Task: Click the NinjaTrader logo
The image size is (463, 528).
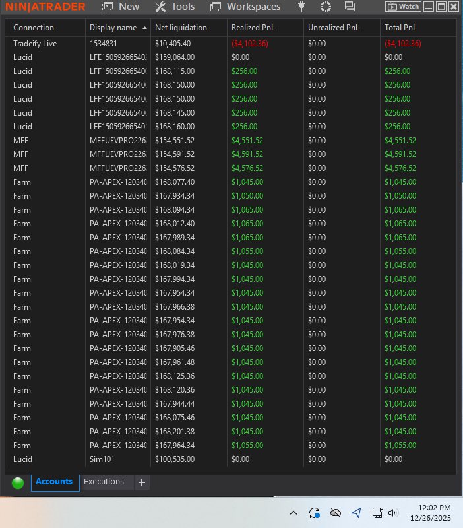Action: 46,7
